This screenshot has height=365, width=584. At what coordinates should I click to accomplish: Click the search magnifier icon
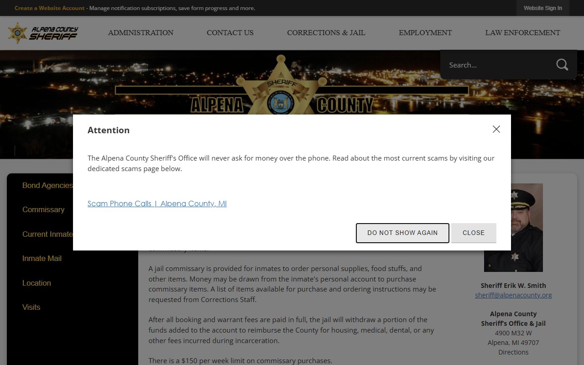point(562,65)
